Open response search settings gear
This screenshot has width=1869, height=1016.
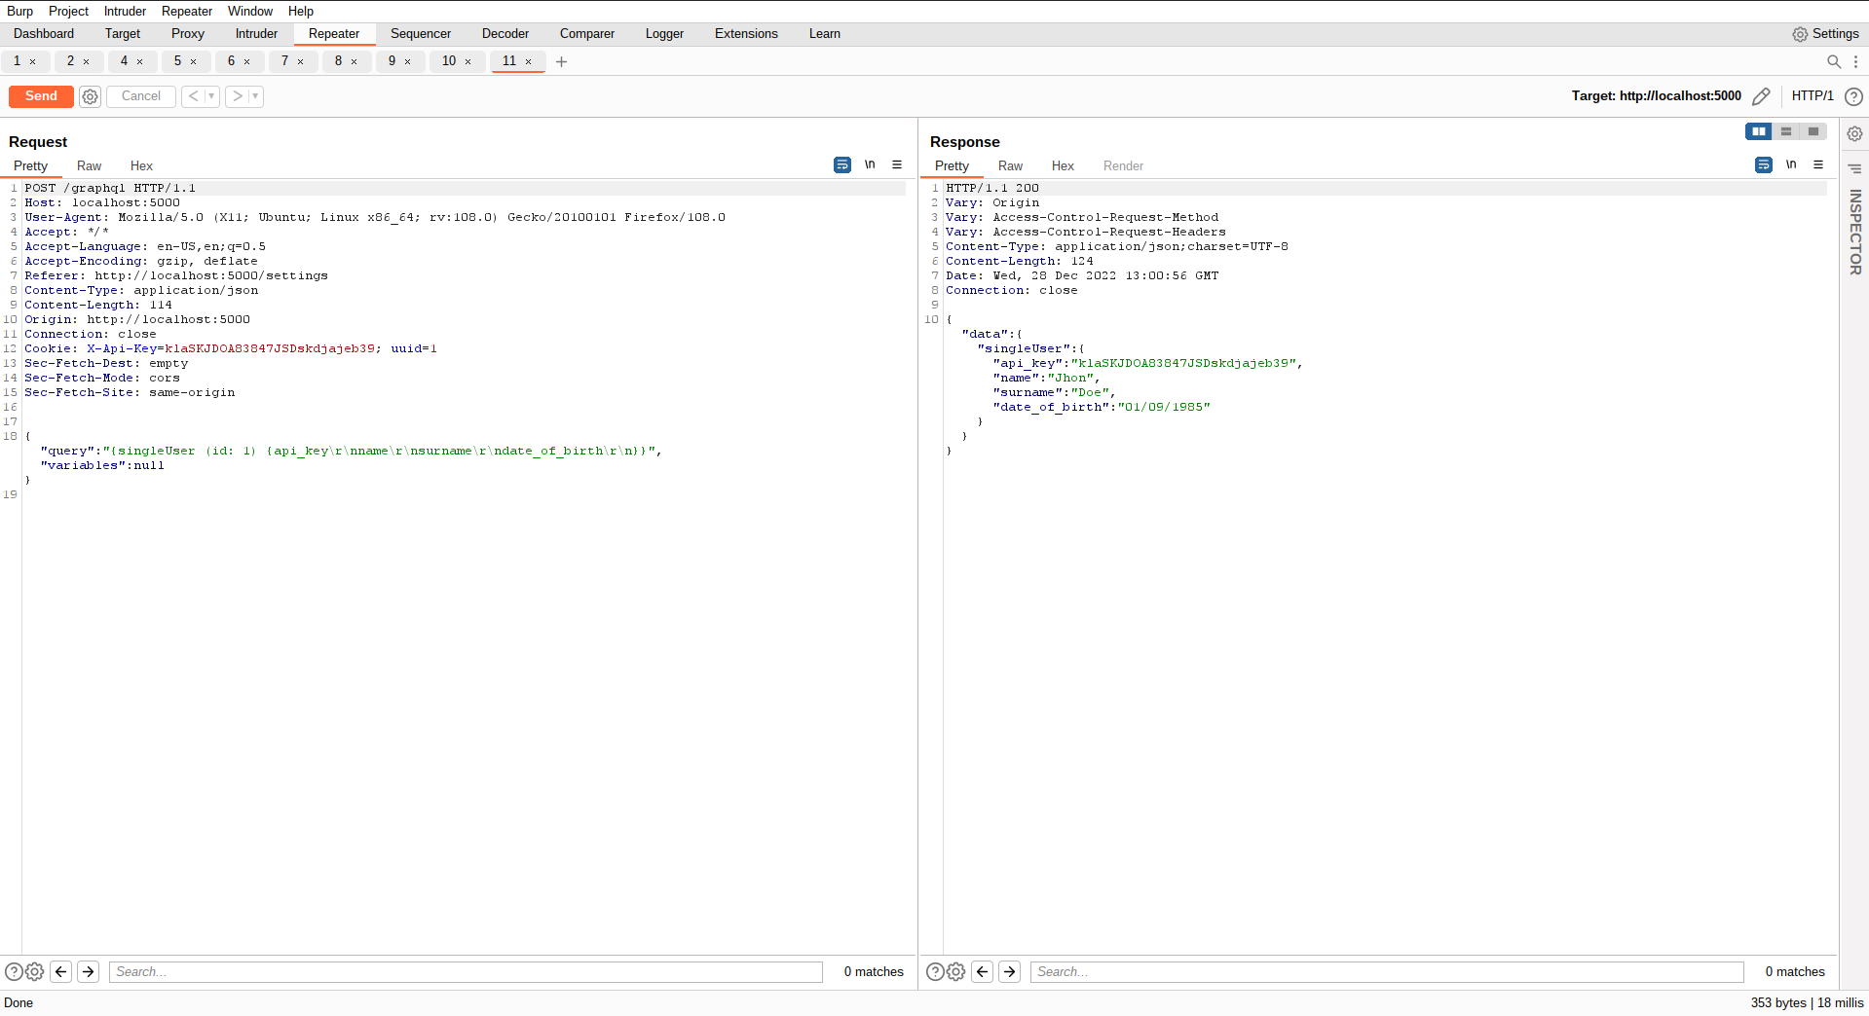pos(956,971)
